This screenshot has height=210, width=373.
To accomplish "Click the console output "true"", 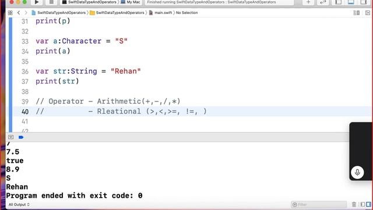I will tap(15, 161).
